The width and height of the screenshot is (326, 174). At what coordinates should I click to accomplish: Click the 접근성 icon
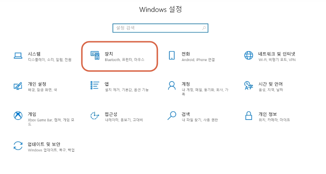(95, 116)
